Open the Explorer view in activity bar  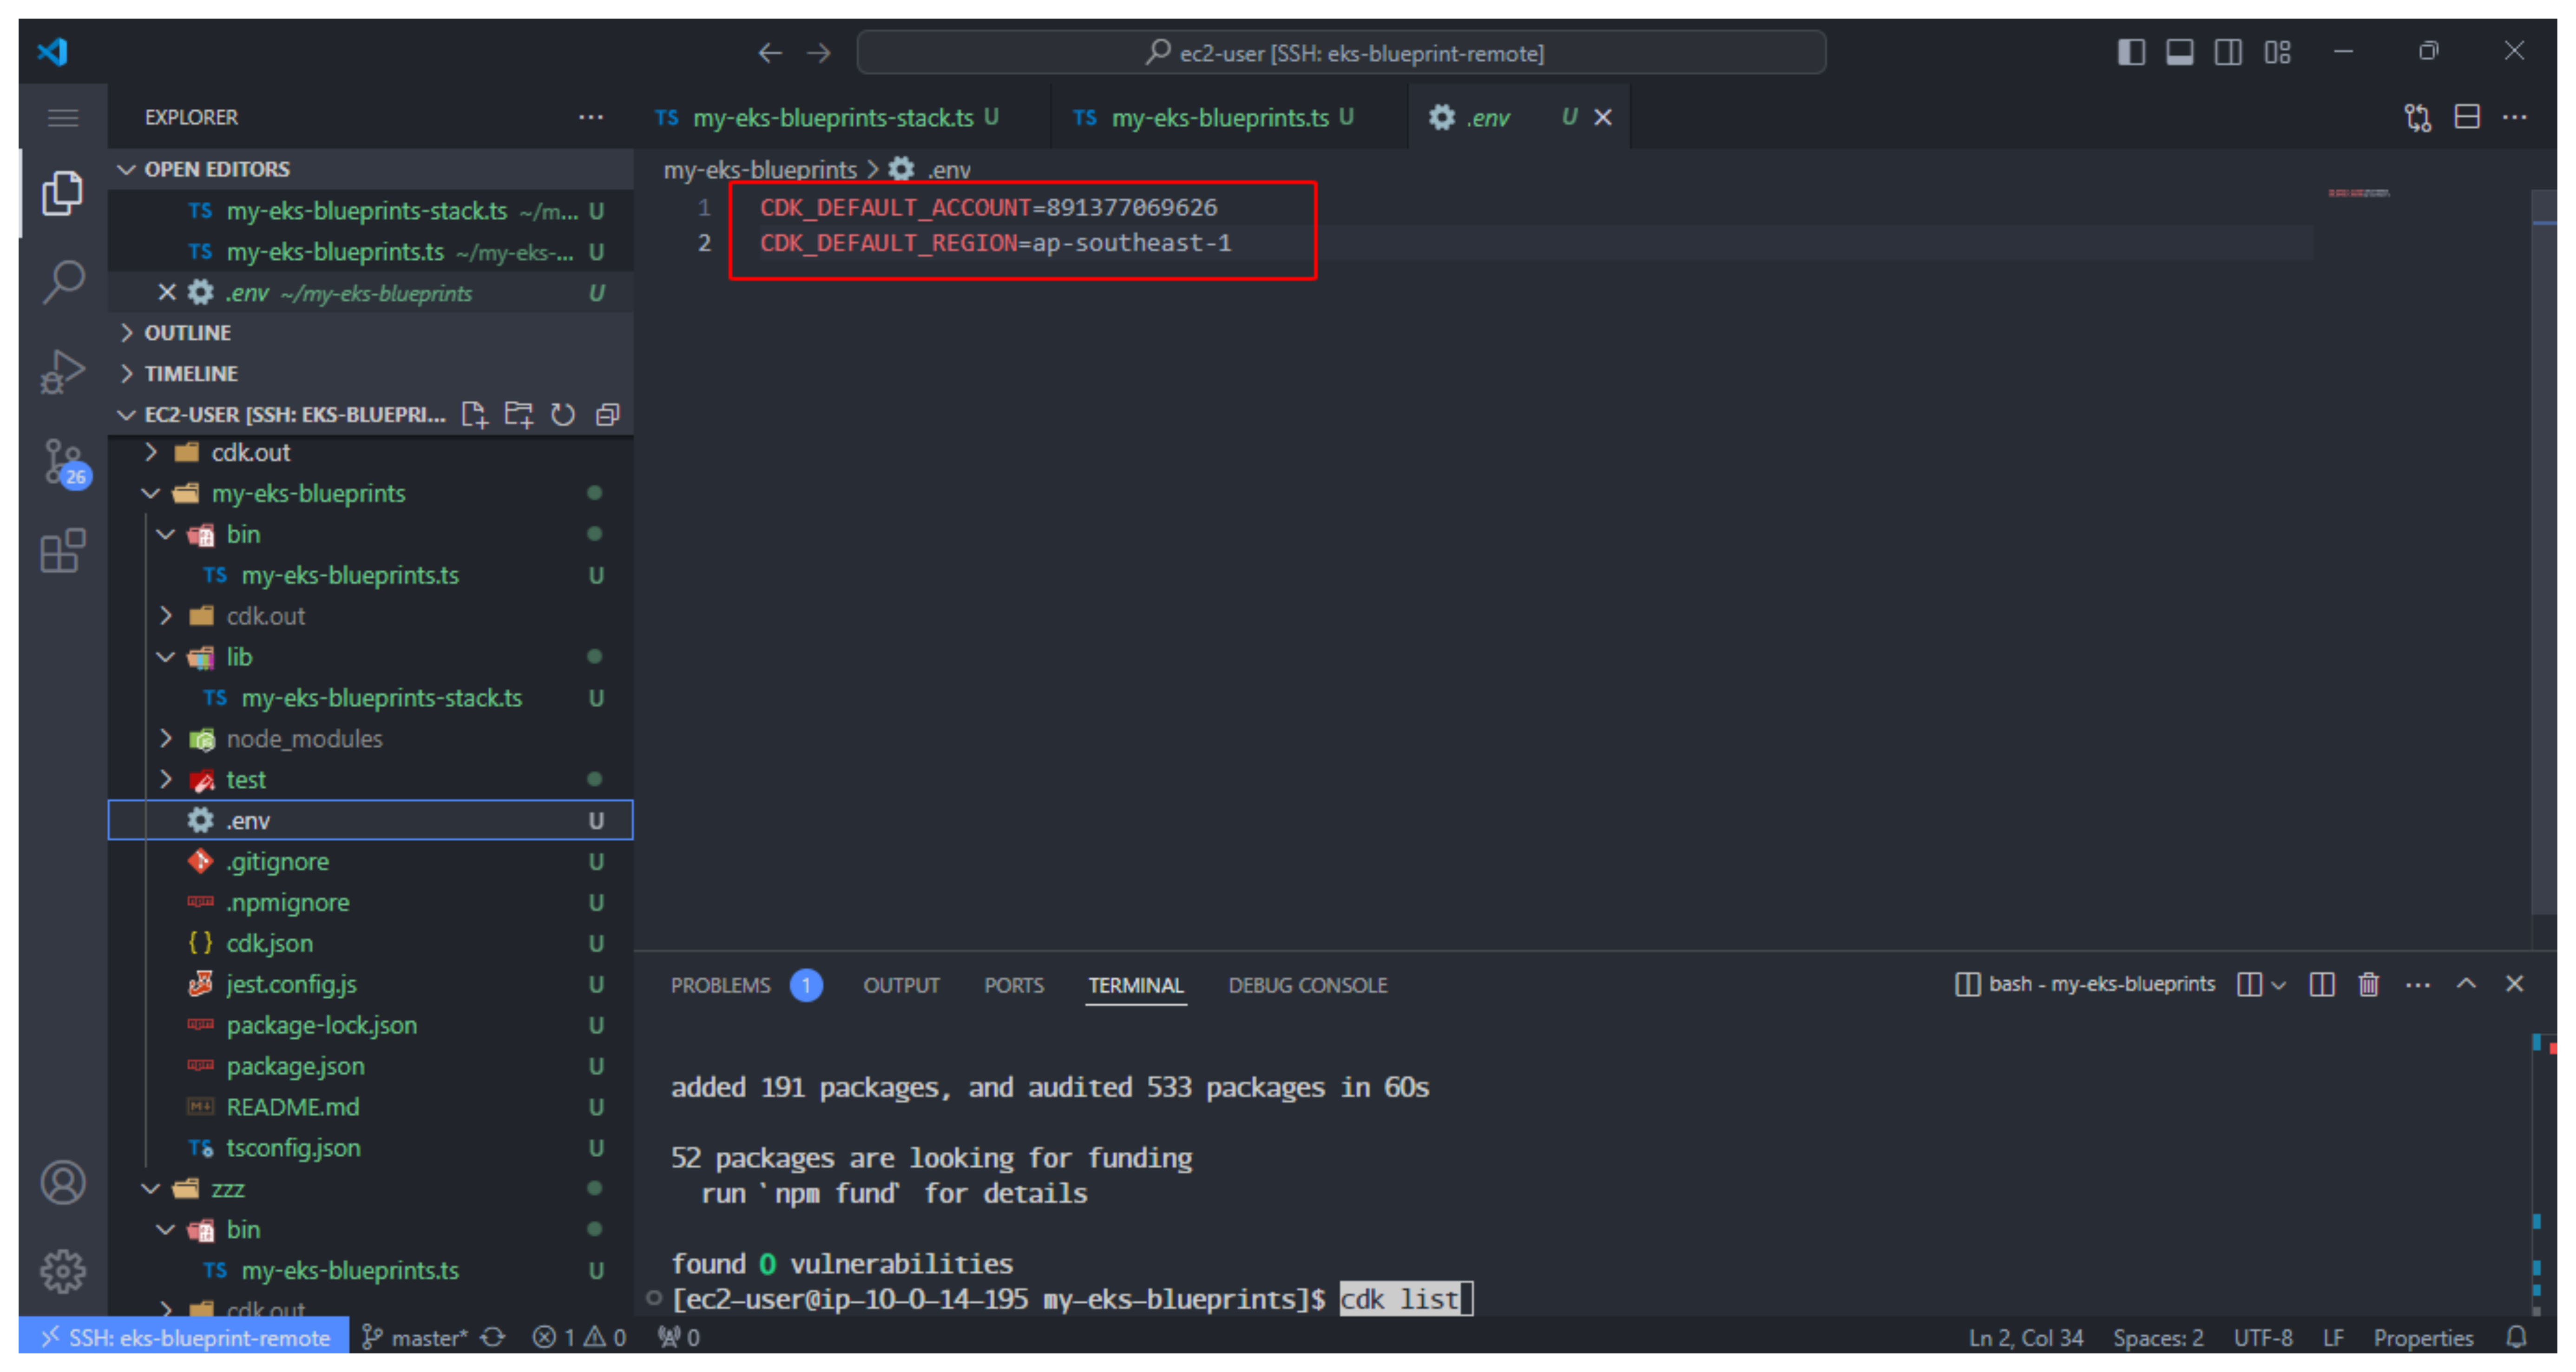tap(62, 193)
